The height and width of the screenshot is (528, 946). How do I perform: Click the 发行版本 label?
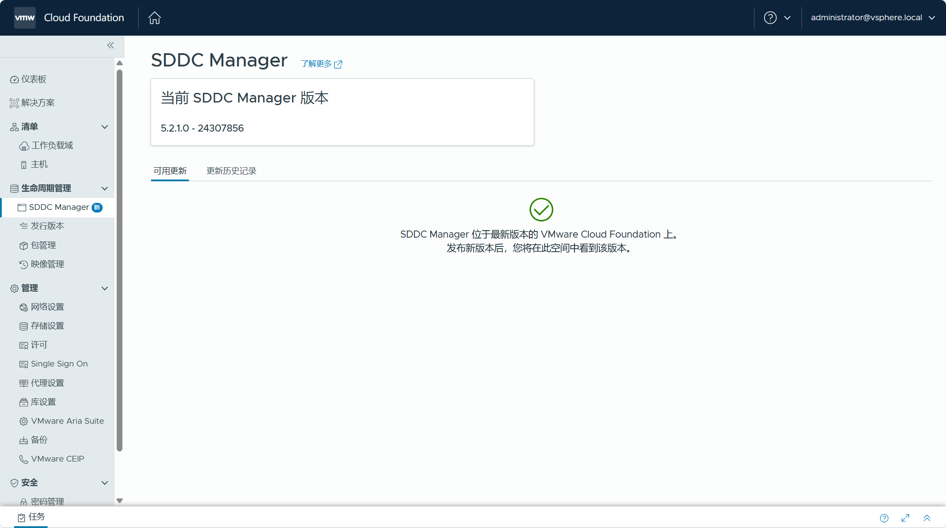tap(48, 226)
